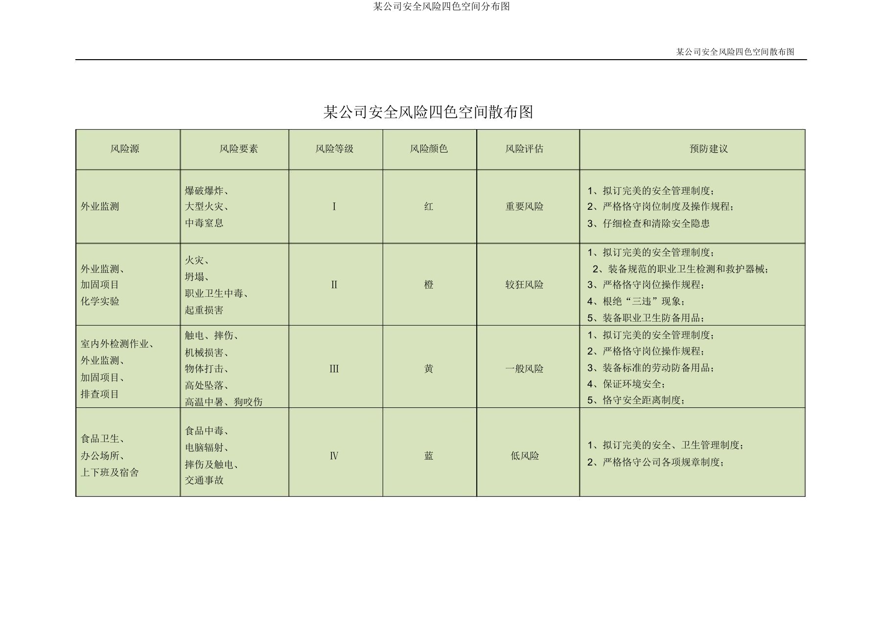Click the text 办公场所、
This screenshot has height=623, width=883.
[x=103, y=456]
